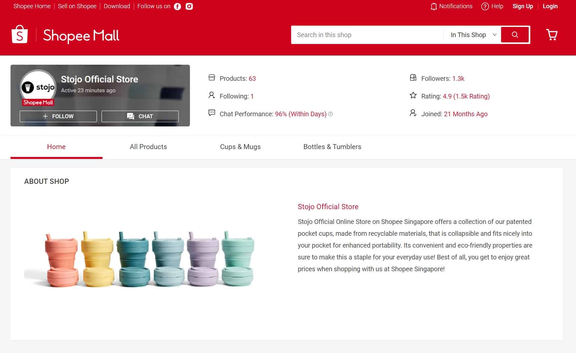
Task: Open Sell on Shopee link
Action: 77,6
